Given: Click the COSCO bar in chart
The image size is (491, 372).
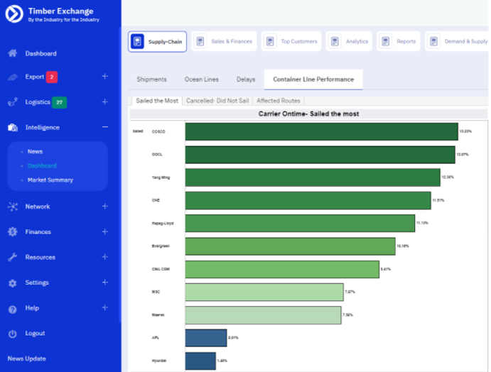Looking at the screenshot, I should coord(322,131).
